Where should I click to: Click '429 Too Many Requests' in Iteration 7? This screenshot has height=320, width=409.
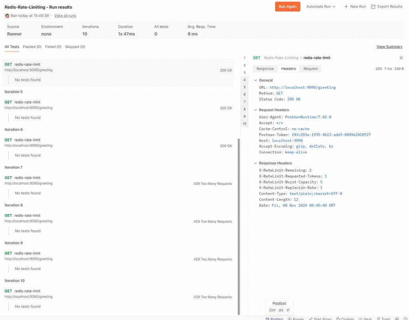coord(212,184)
